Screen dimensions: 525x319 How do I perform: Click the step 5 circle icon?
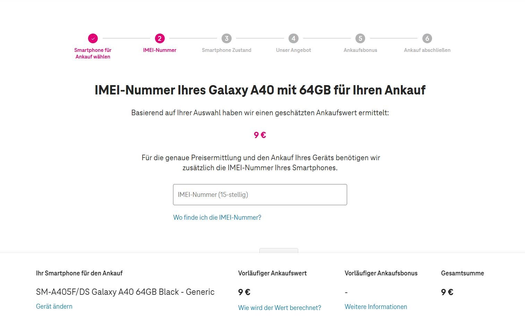pyautogui.click(x=360, y=38)
